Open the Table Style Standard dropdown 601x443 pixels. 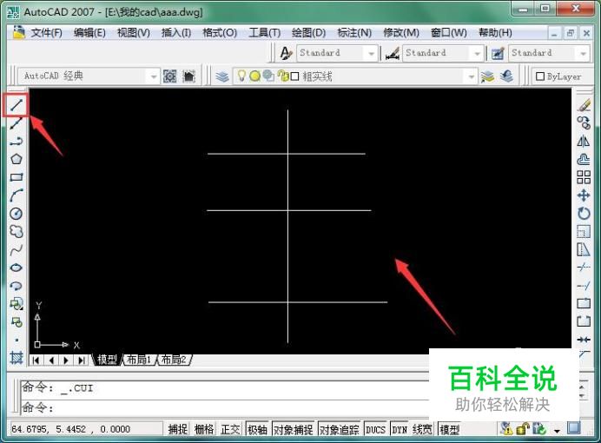[x=549, y=53]
